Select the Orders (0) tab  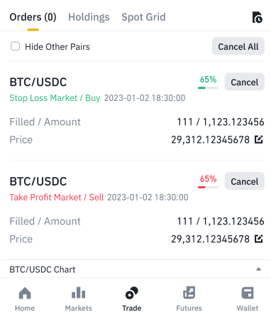[x=33, y=17]
